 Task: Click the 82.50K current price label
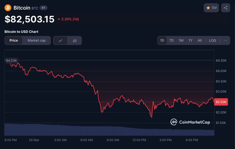pos(221,102)
